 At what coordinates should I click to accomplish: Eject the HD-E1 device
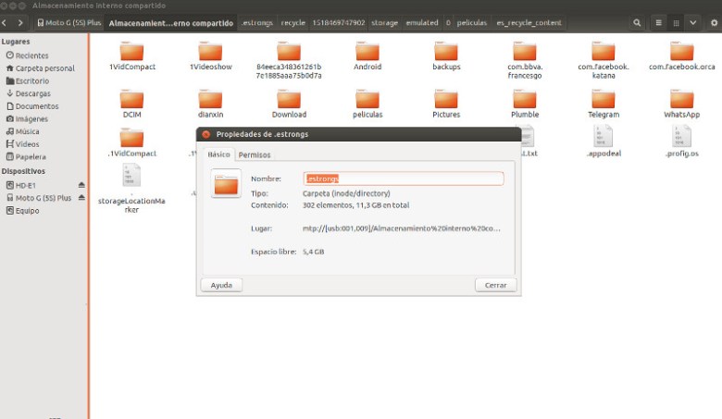[x=81, y=185]
